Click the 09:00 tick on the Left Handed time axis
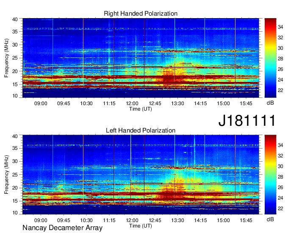The image size is (288, 233). click(x=41, y=220)
